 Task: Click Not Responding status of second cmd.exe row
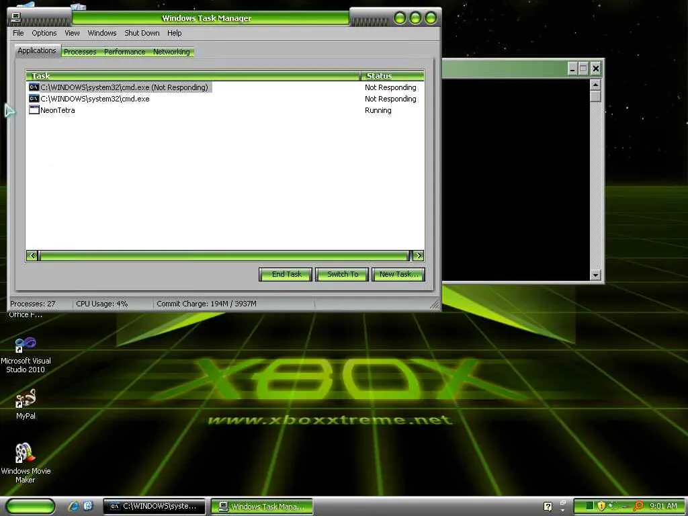click(390, 99)
